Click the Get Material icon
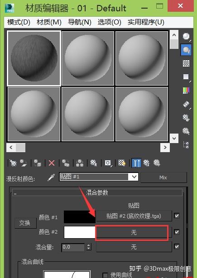 pyautogui.click(x=13, y=163)
